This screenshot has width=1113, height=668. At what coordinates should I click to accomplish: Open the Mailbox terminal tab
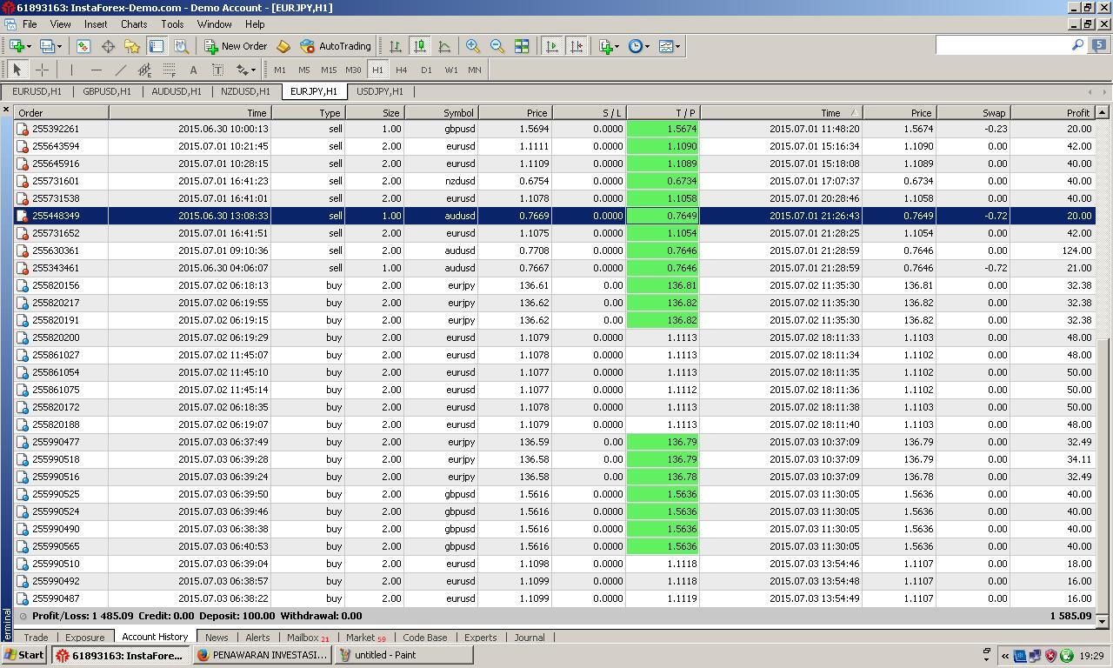point(308,638)
